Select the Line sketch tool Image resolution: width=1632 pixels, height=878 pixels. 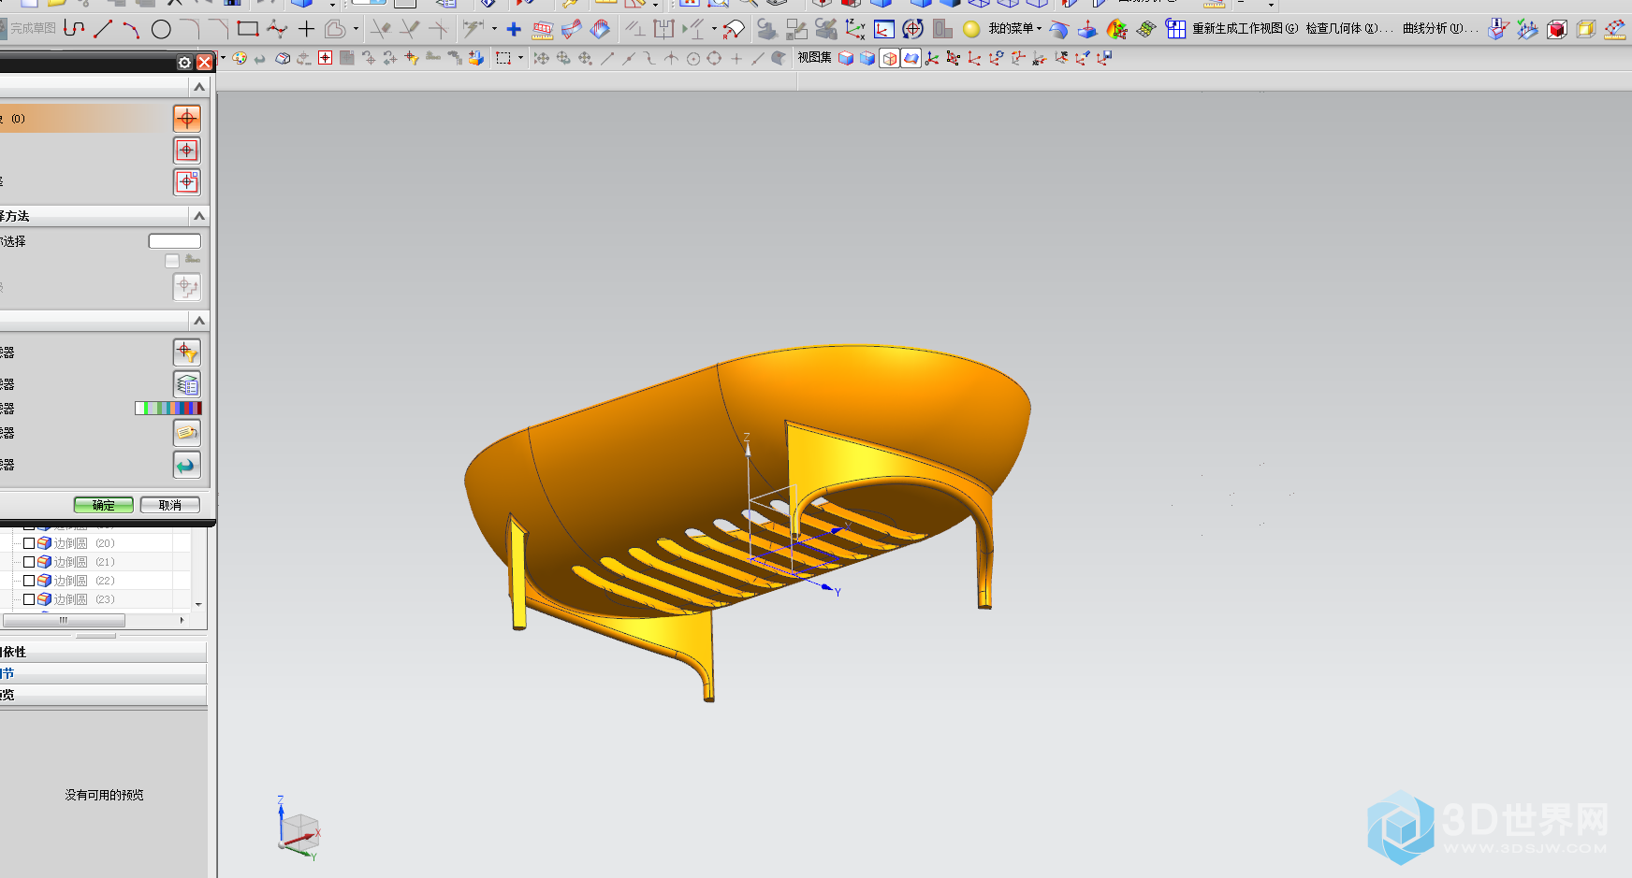click(103, 29)
